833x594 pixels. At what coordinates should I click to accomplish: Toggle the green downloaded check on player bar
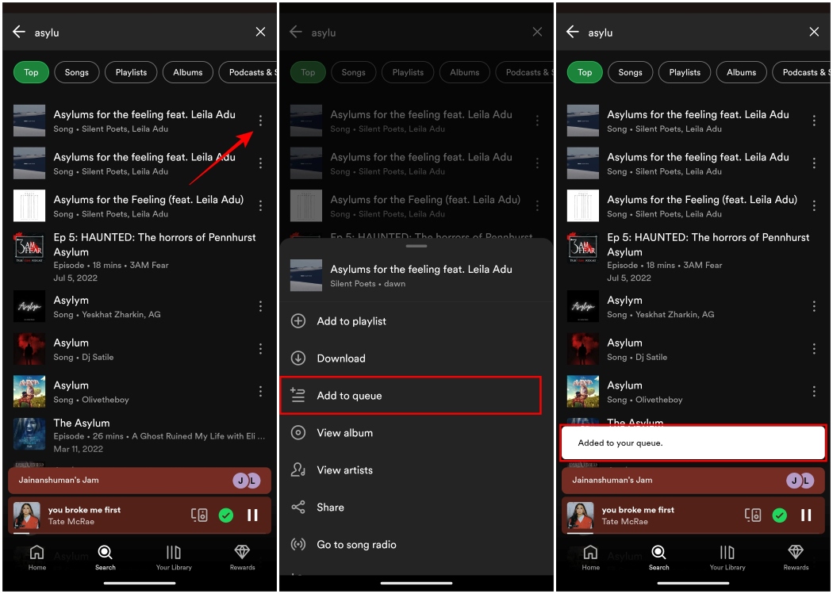coord(225,515)
